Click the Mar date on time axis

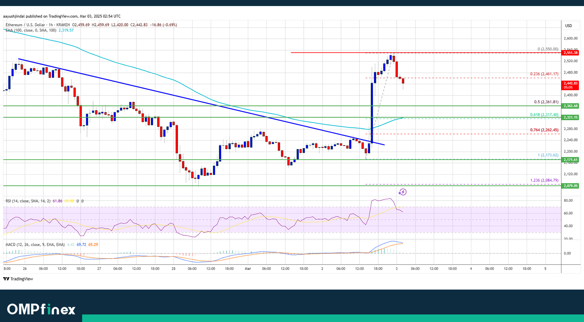point(248,268)
